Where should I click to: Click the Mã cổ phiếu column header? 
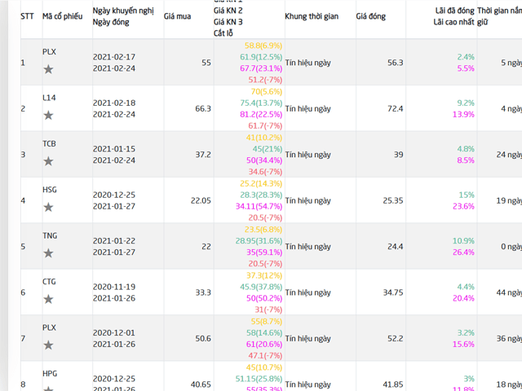(x=62, y=16)
